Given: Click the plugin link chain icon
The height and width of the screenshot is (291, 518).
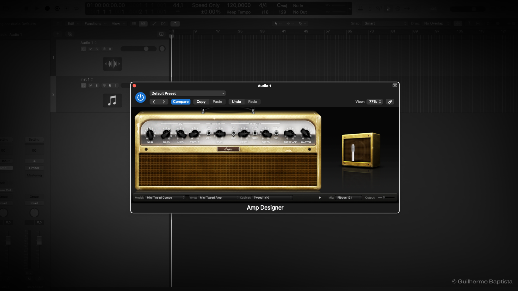Looking at the screenshot, I should 390,102.
